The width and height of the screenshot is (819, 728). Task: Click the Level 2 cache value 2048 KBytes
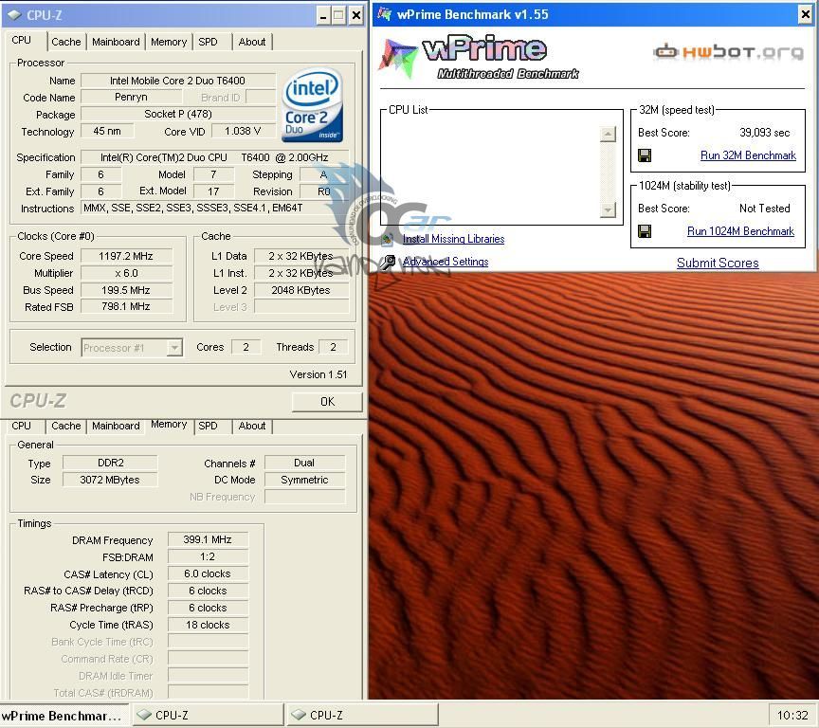click(300, 290)
